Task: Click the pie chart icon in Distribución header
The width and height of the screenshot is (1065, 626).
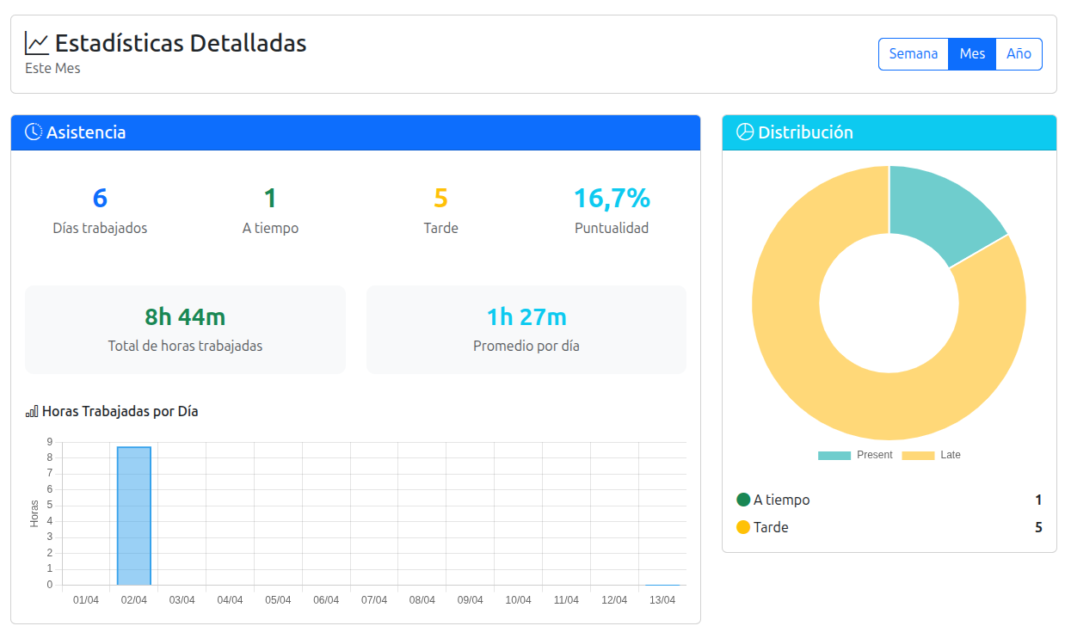Action: (x=745, y=132)
